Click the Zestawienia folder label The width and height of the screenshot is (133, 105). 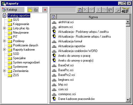[20, 71]
